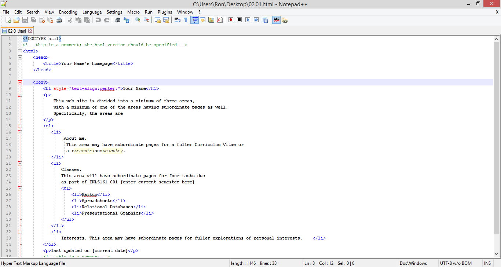
Task: Toggle Show All Characters pilcrow button
Action: pyautogui.click(x=186, y=20)
